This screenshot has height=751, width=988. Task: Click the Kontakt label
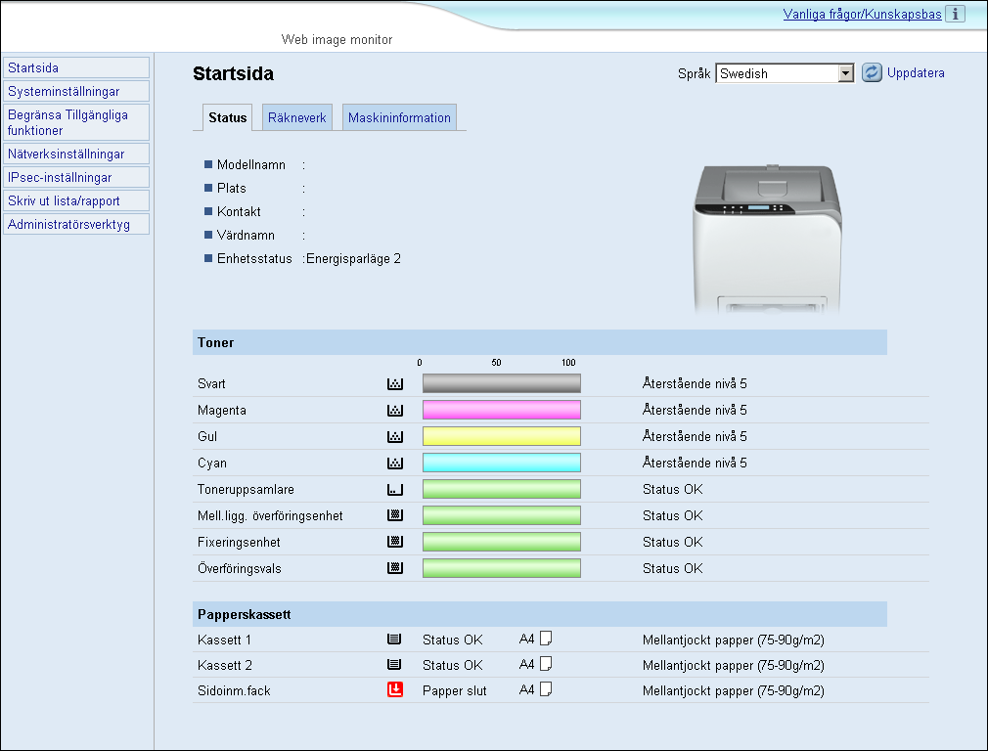pos(239,211)
